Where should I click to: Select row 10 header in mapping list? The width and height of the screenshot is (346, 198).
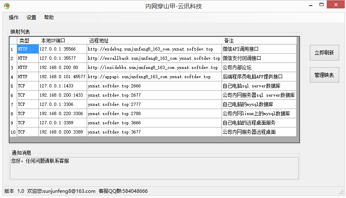[13, 132]
